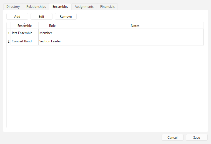Save the ensemble changes

pyautogui.click(x=197, y=137)
